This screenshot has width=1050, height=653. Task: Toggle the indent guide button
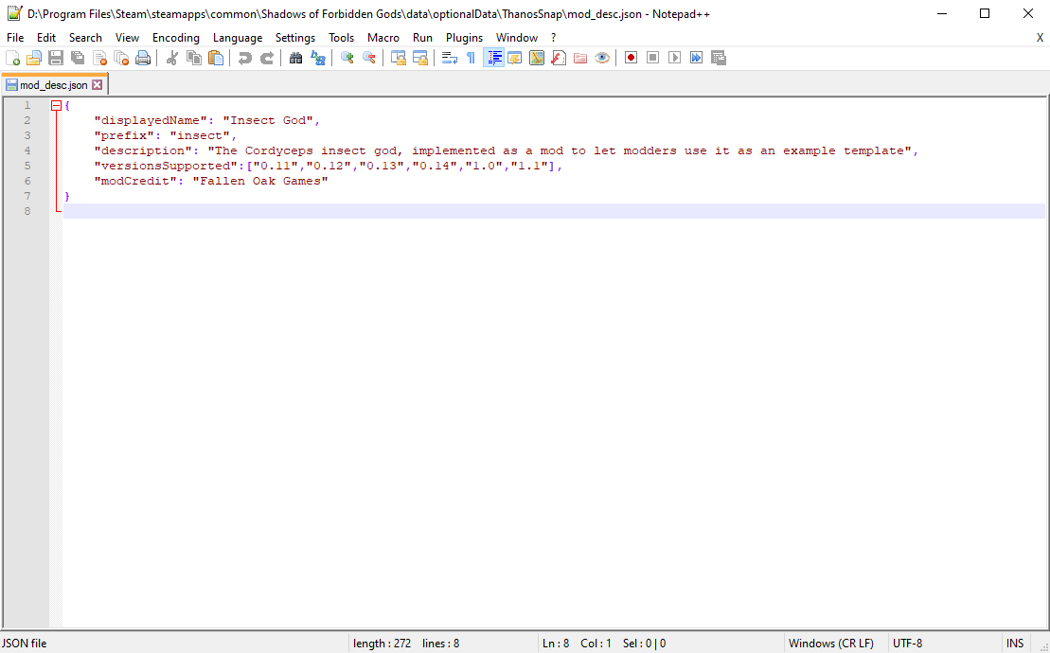pos(493,58)
